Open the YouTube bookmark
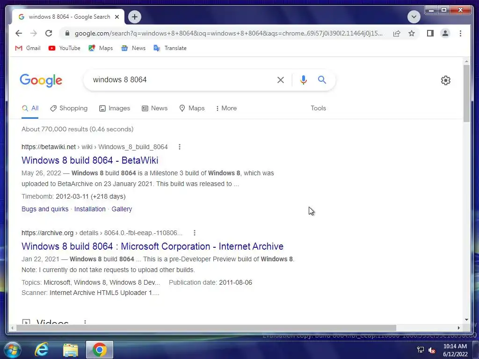The image size is (479, 359). click(x=65, y=48)
